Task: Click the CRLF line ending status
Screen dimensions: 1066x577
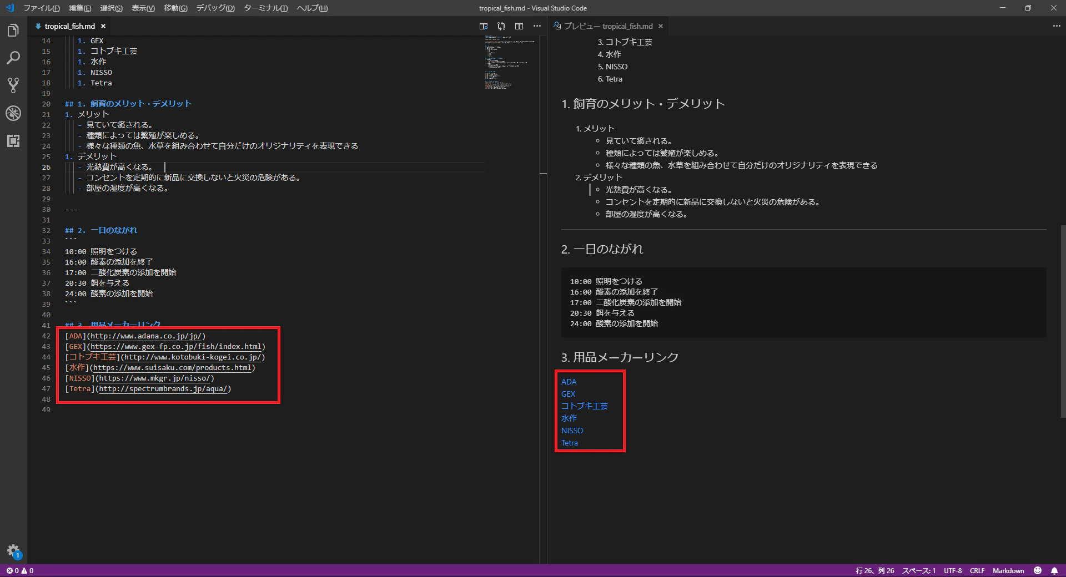Action: tap(977, 570)
